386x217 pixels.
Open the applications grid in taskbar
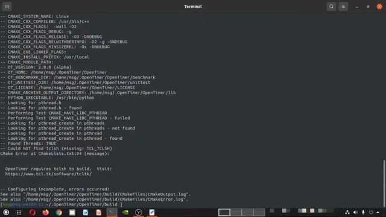pyautogui.click(x=19, y=212)
